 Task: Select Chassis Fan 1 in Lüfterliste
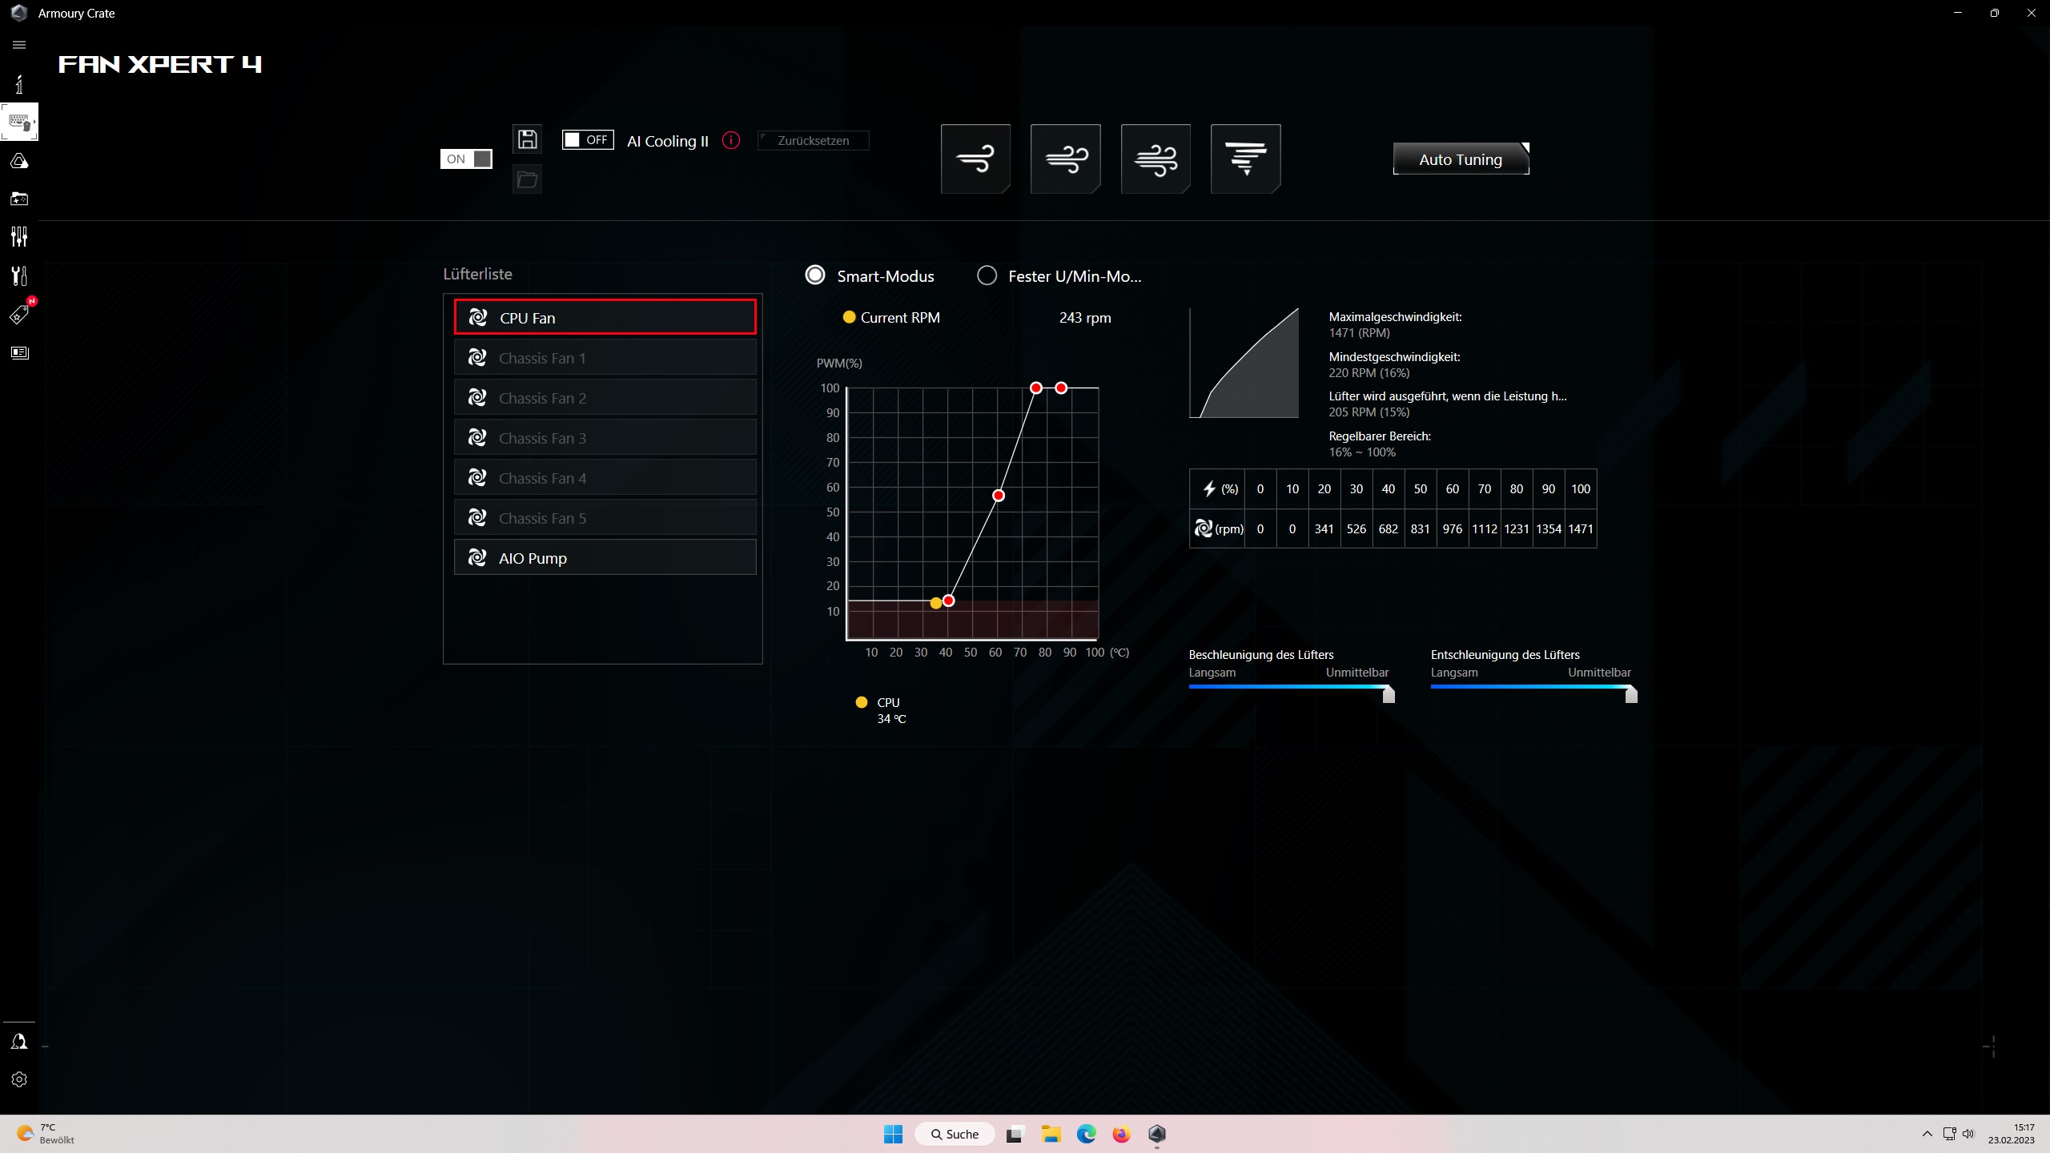(x=605, y=358)
